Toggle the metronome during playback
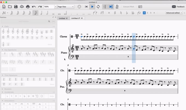 (117, 6)
